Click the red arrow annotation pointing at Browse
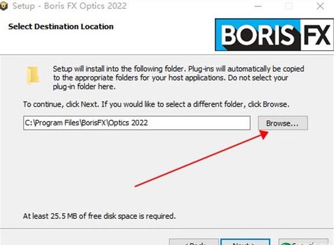The image size is (334, 245). (201, 159)
